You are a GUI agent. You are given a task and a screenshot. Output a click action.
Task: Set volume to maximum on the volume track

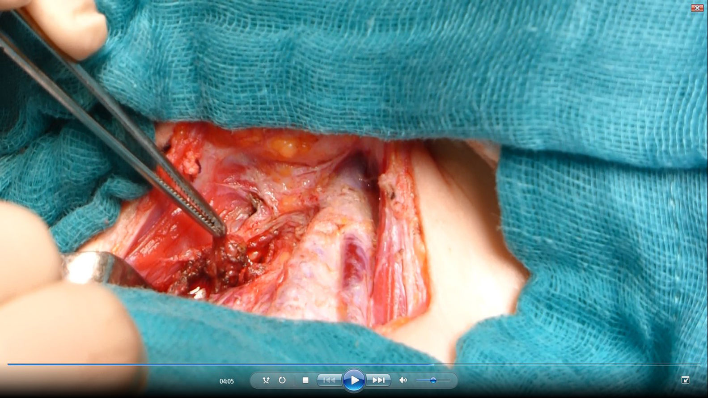(450, 381)
